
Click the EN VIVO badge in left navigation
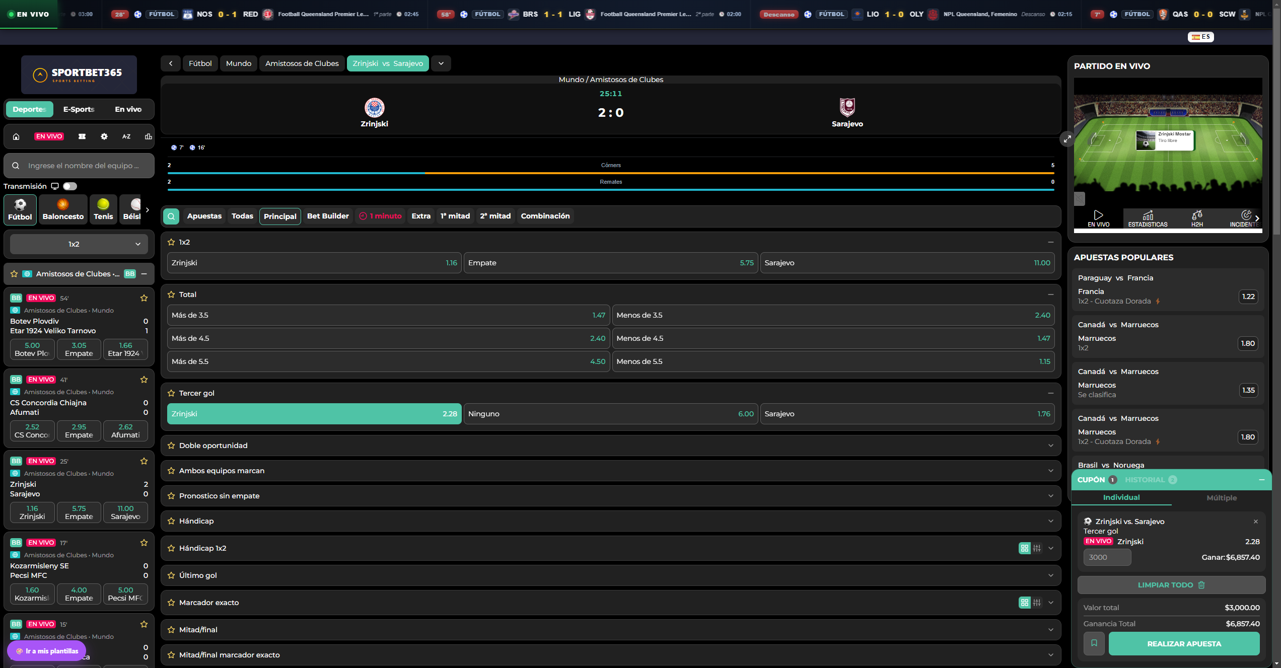49,136
